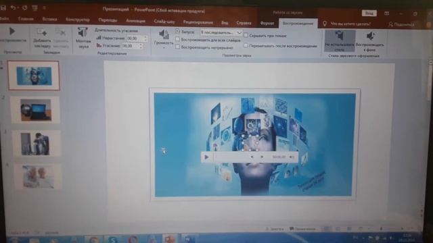Open the customize quick access toolbar dropdown

[44, 8]
